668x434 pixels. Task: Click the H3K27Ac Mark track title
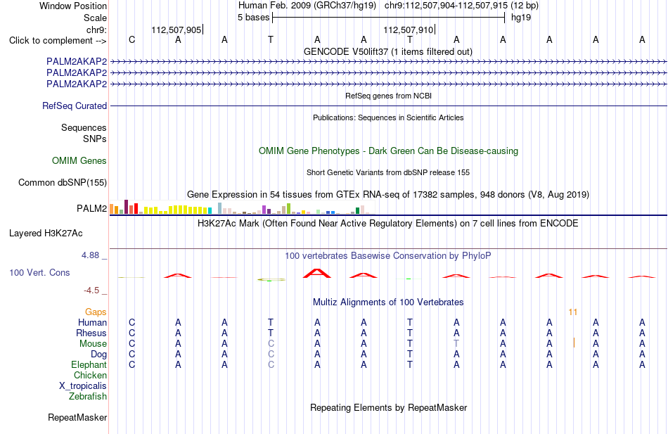(x=388, y=224)
